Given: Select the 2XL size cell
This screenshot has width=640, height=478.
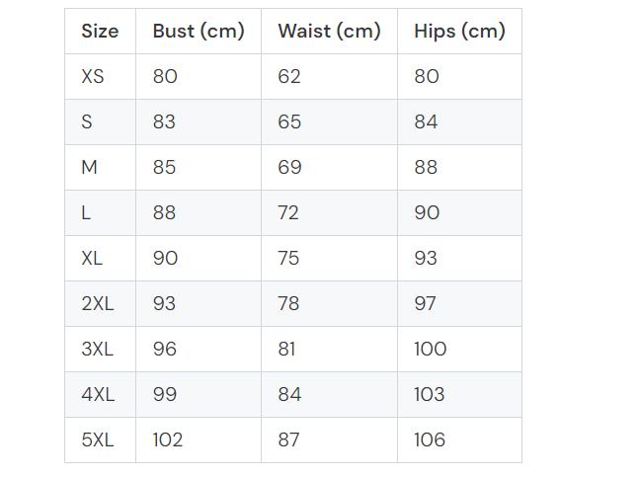Looking at the screenshot, I should click(x=98, y=304).
